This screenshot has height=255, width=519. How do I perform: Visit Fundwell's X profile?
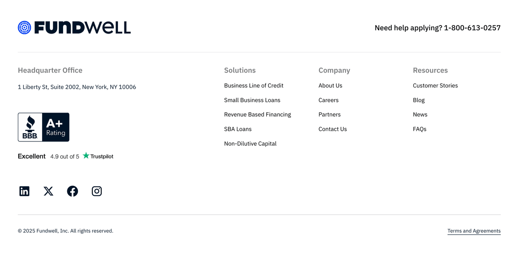(48, 191)
